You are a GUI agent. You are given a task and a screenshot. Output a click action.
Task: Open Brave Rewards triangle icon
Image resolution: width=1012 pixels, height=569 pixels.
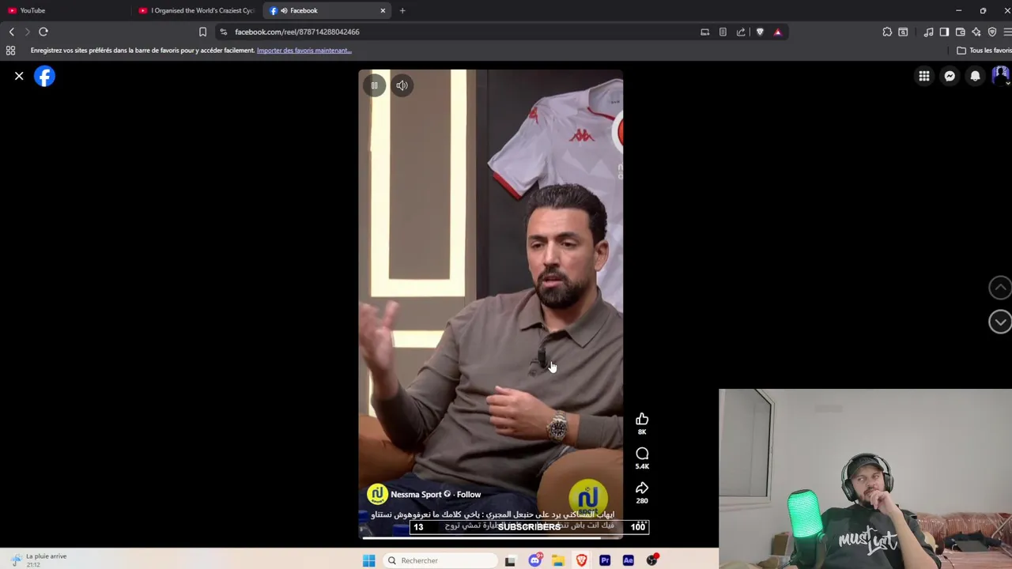pos(777,32)
